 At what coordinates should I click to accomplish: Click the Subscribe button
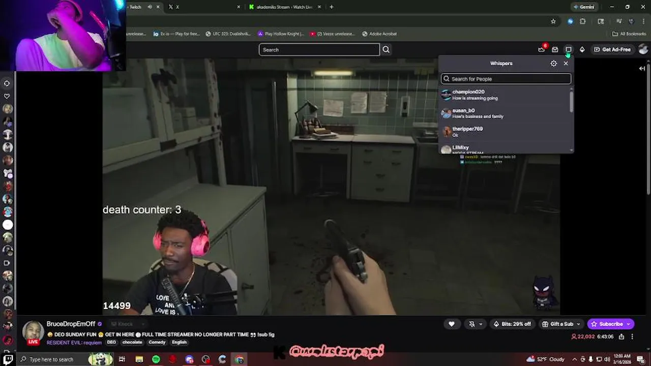[610, 324]
